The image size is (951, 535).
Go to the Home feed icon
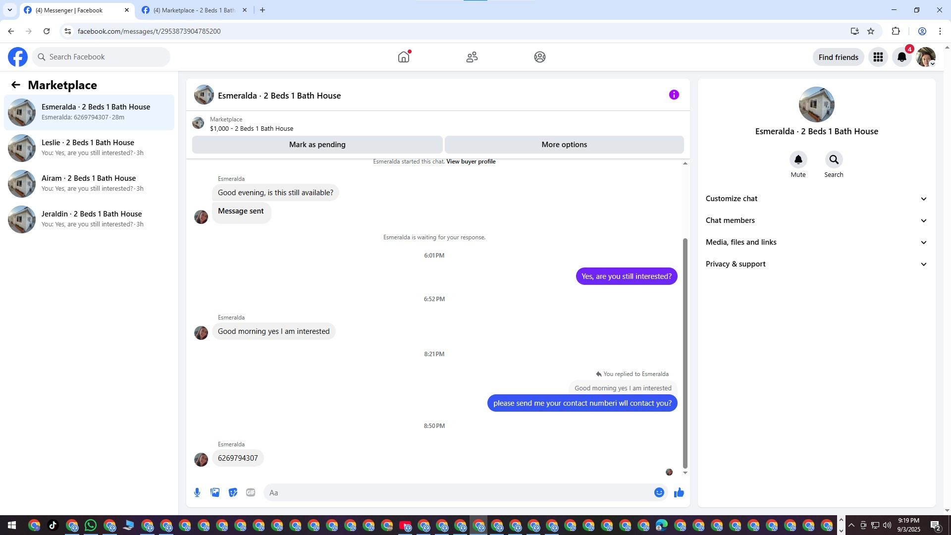[404, 57]
